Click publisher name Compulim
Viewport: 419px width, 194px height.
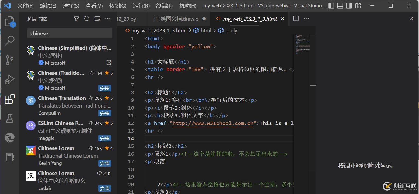click(x=49, y=113)
